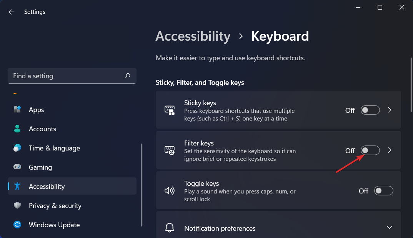Click the Sticky keys keyboard icon

pyautogui.click(x=170, y=110)
